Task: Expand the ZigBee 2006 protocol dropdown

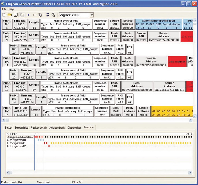Action: click(92, 15)
